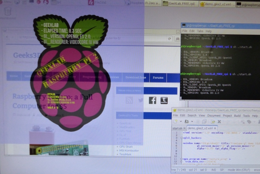Click the 'INS' status bar indicator
This screenshot has width=260, height=174.
click(x=213, y=170)
